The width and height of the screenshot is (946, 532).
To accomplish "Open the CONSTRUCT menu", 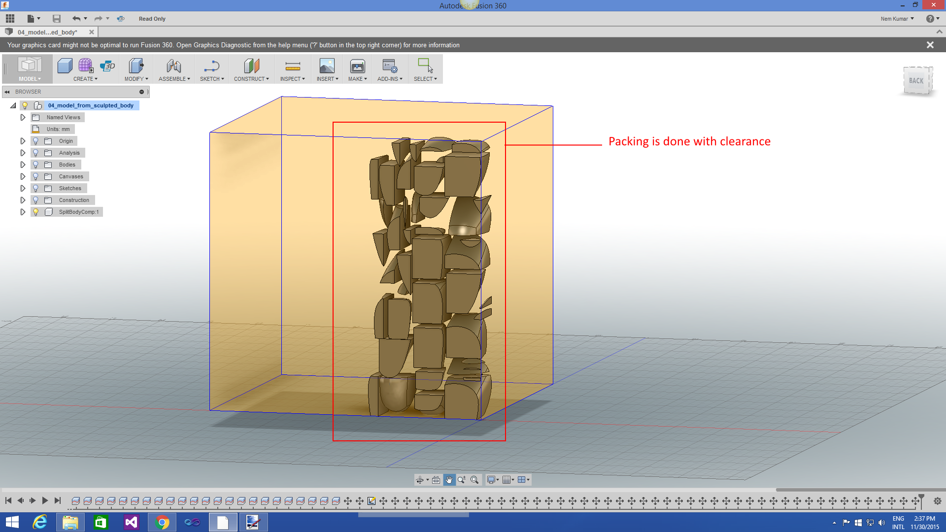I will coord(251,79).
